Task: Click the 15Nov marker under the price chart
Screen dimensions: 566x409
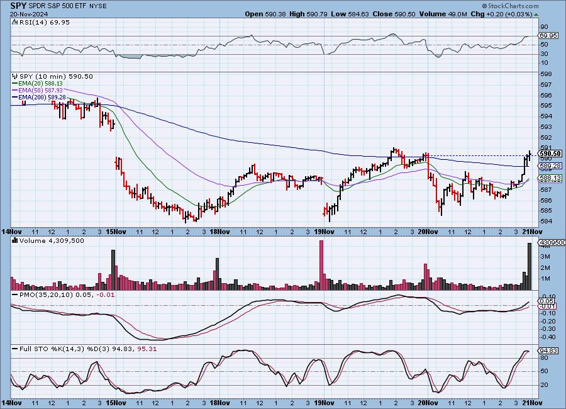Action: pyautogui.click(x=116, y=232)
